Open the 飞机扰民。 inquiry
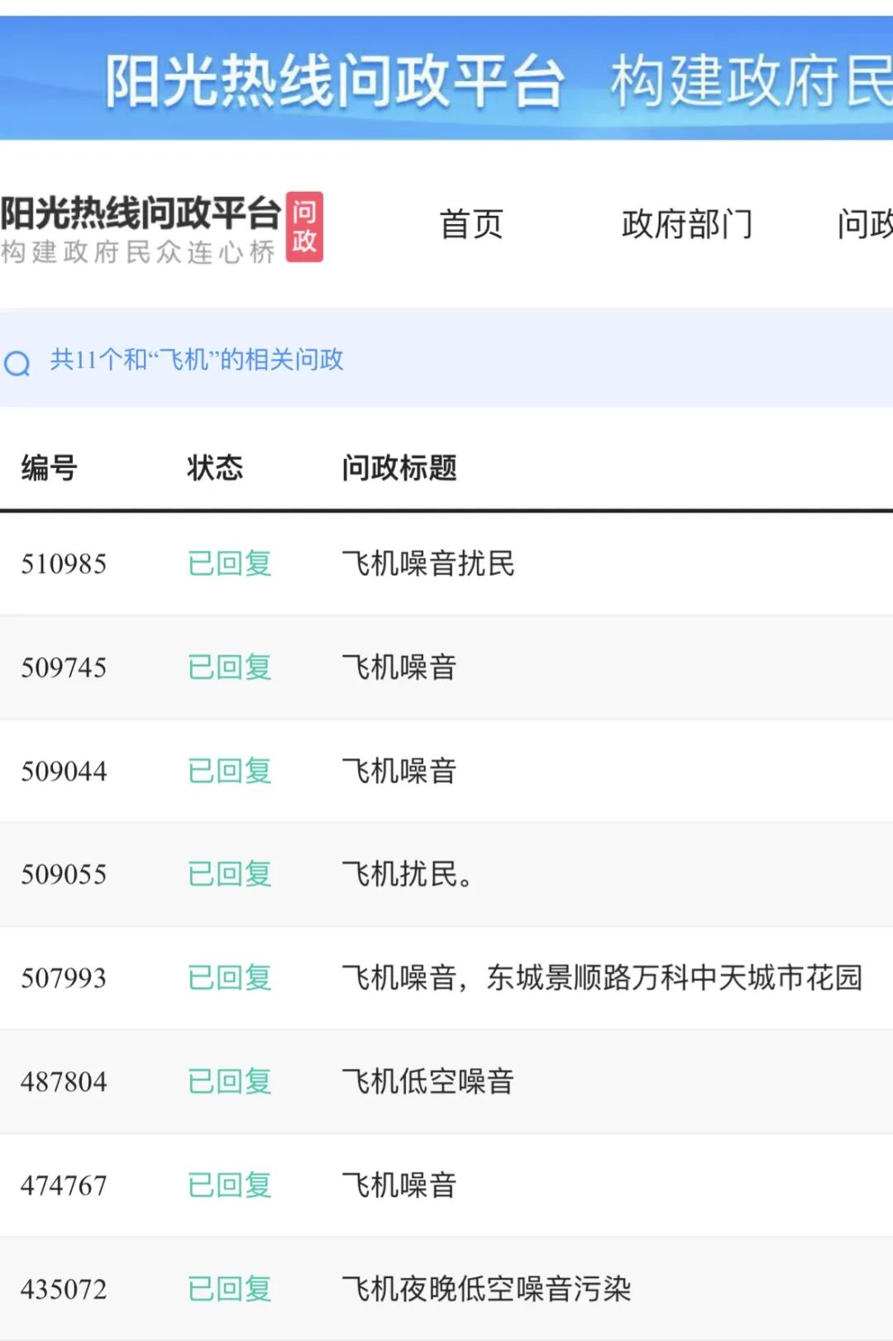 tap(407, 874)
